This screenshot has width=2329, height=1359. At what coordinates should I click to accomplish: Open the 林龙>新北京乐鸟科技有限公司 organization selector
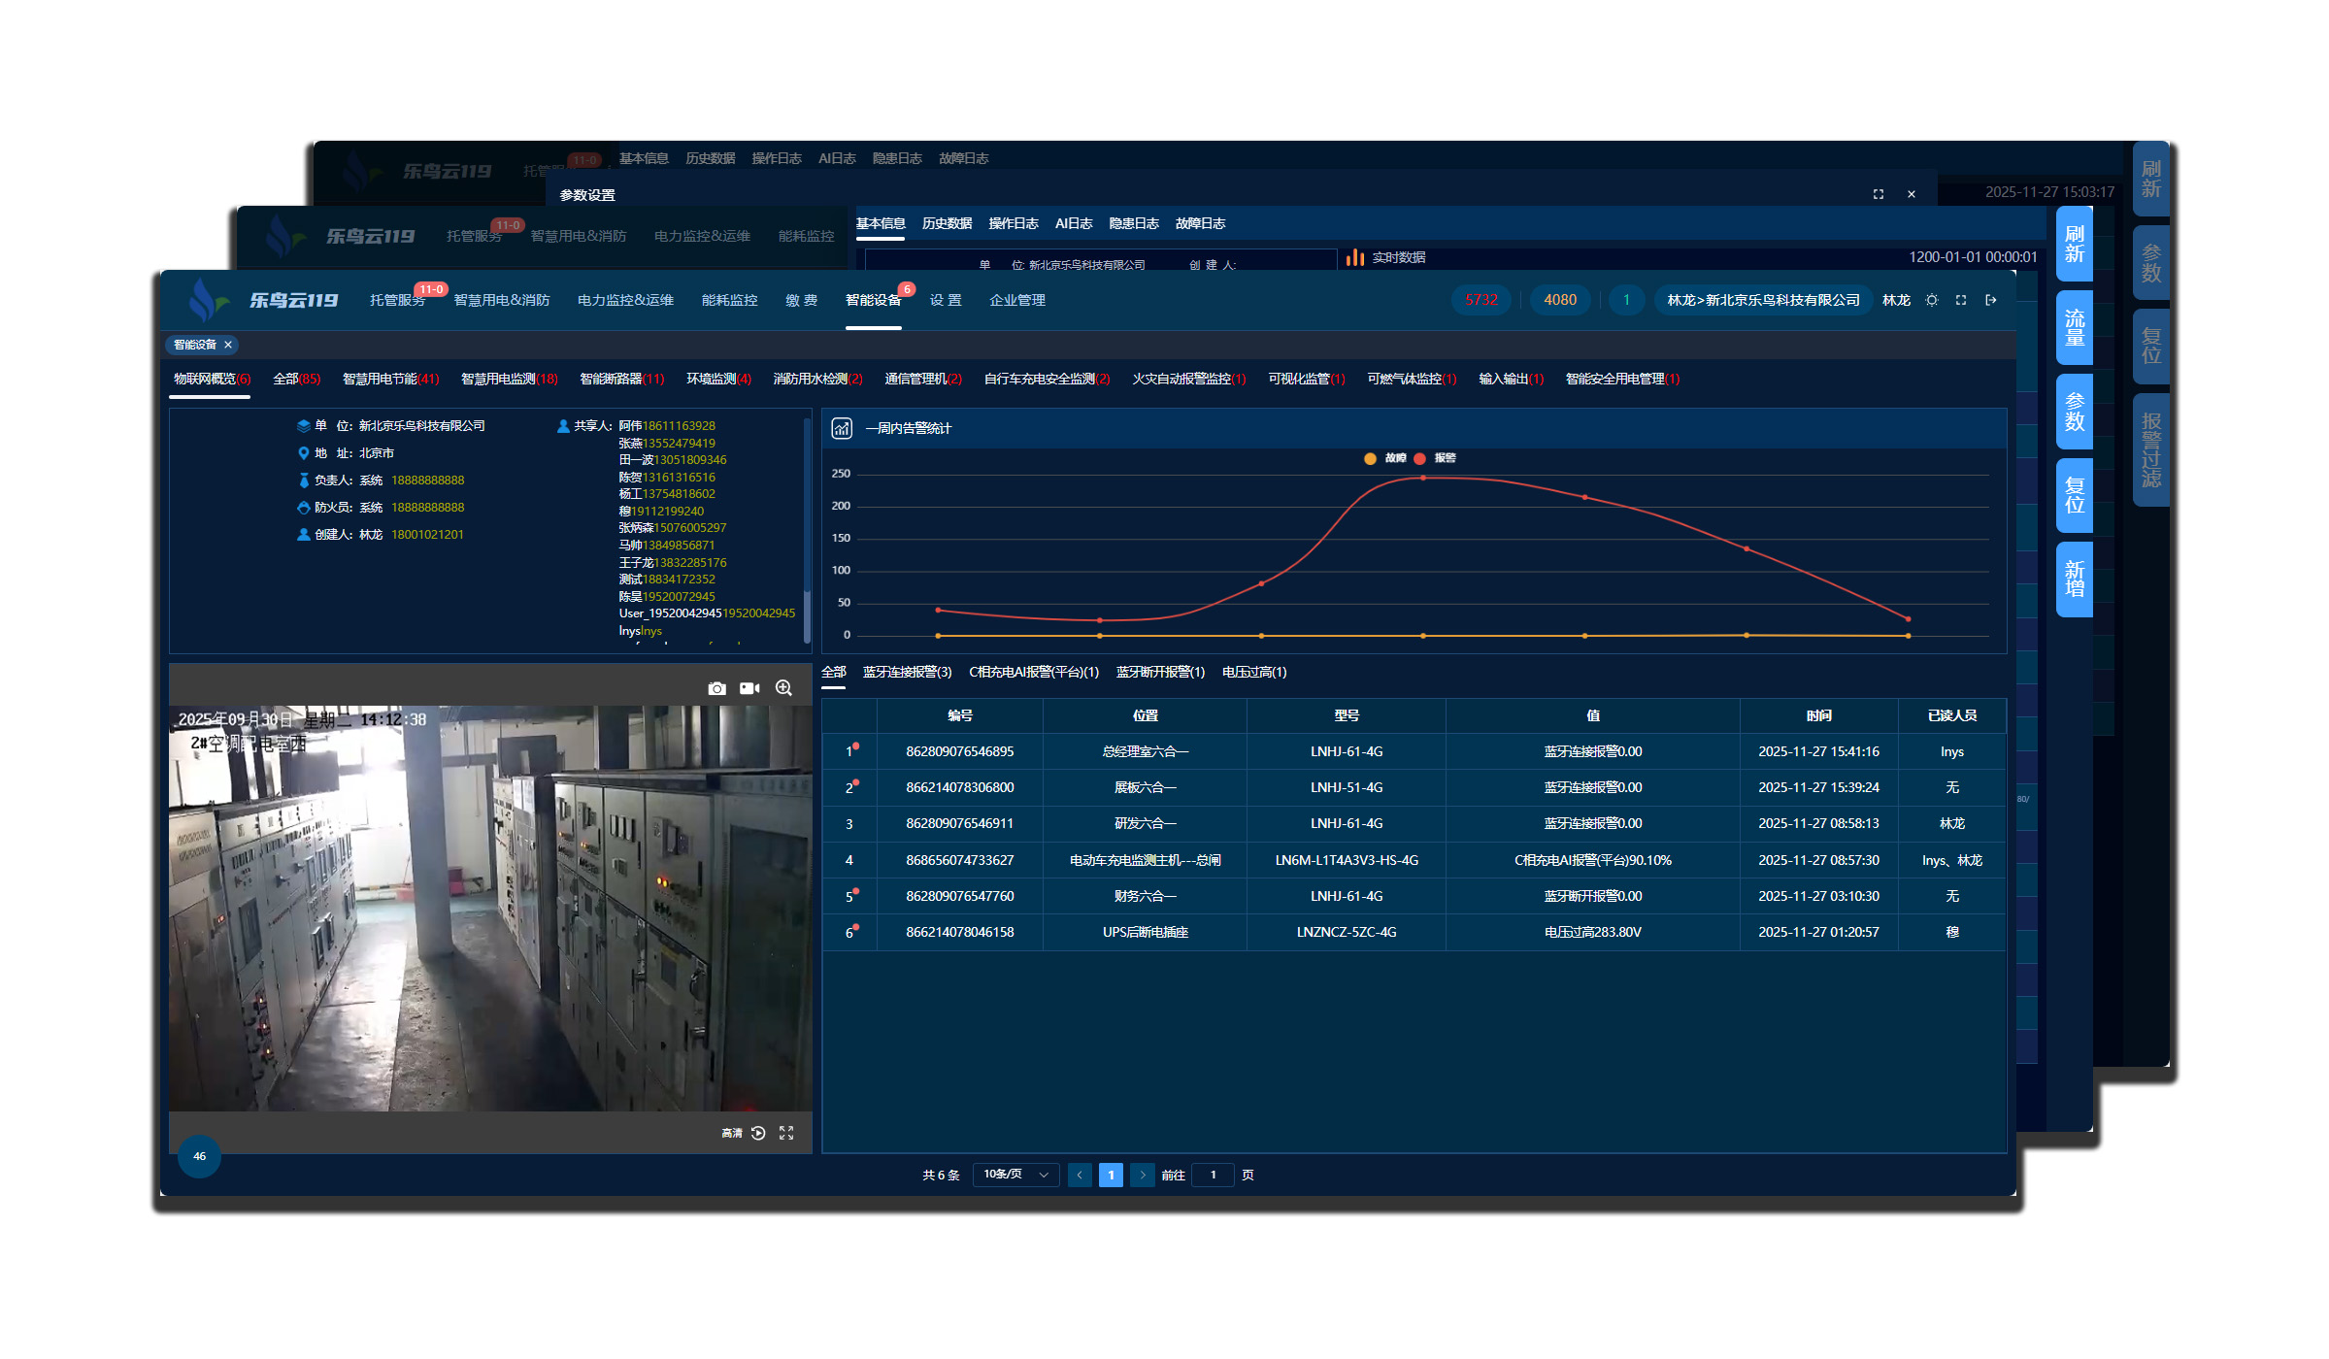pos(1763,300)
